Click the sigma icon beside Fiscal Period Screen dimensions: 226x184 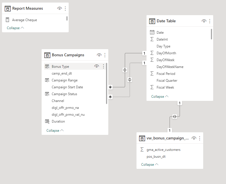pyautogui.click(x=152, y=73)
